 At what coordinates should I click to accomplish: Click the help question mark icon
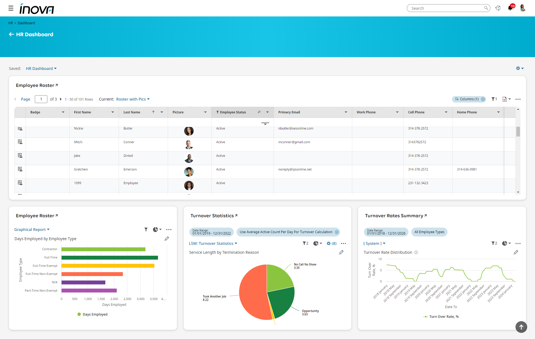[498, 8]
